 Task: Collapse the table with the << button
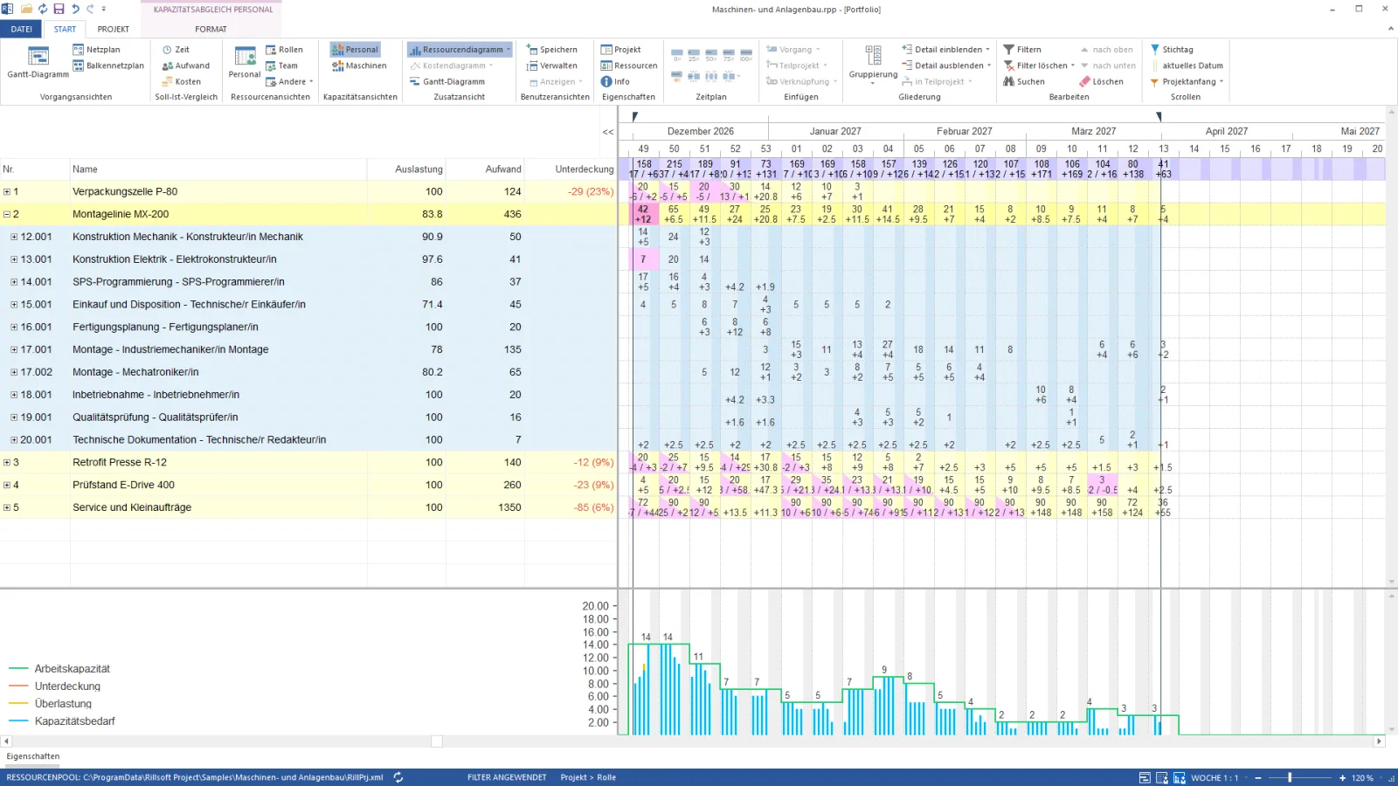tap(607, 132)
